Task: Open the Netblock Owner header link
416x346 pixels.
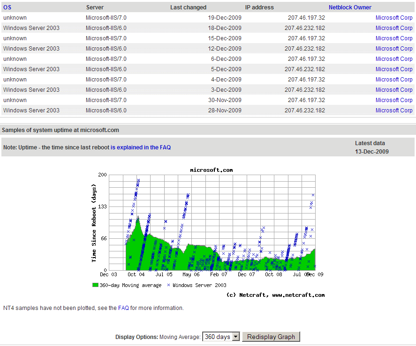Action: point(350,7)
